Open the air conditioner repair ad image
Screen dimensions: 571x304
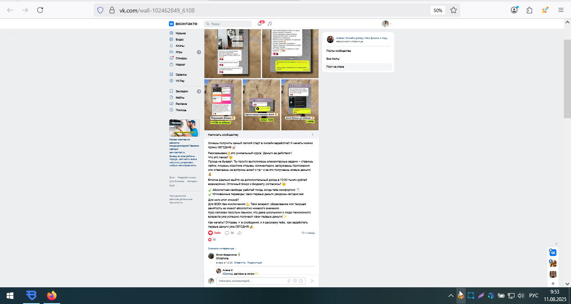click(184, 128)
